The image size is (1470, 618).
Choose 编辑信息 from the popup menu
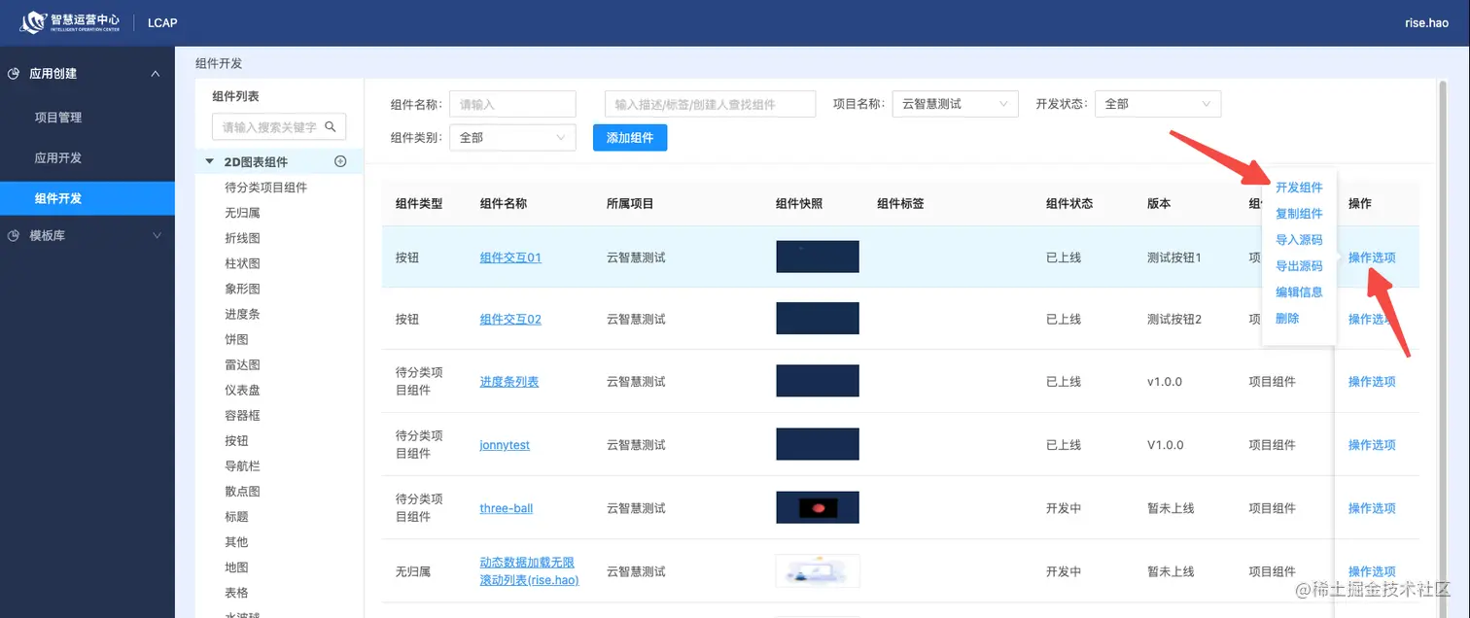click(x=1299, y=292)
